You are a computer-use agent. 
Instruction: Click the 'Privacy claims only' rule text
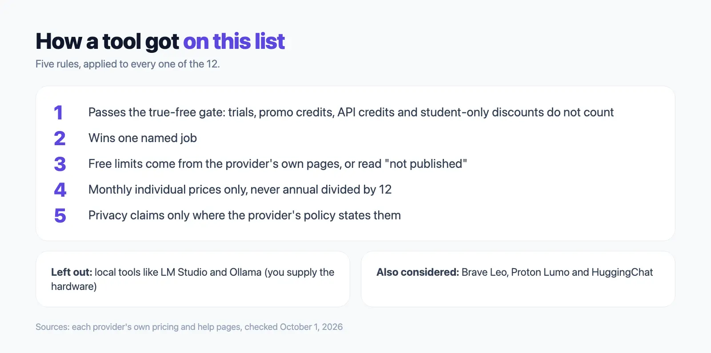244,215
